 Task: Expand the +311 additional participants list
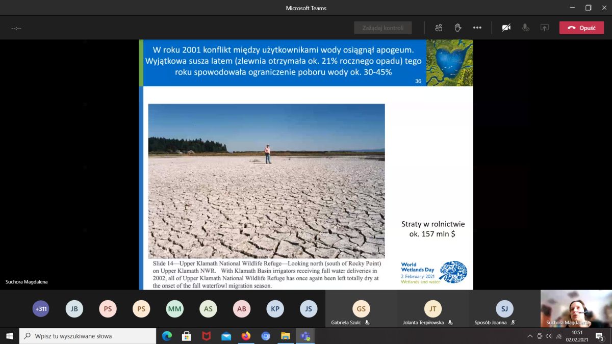(41, 309)
